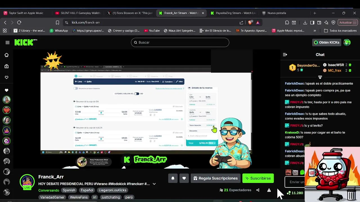Open Z-Library bookmark
The image size is (360, 202).
click(x=29, y=31)
